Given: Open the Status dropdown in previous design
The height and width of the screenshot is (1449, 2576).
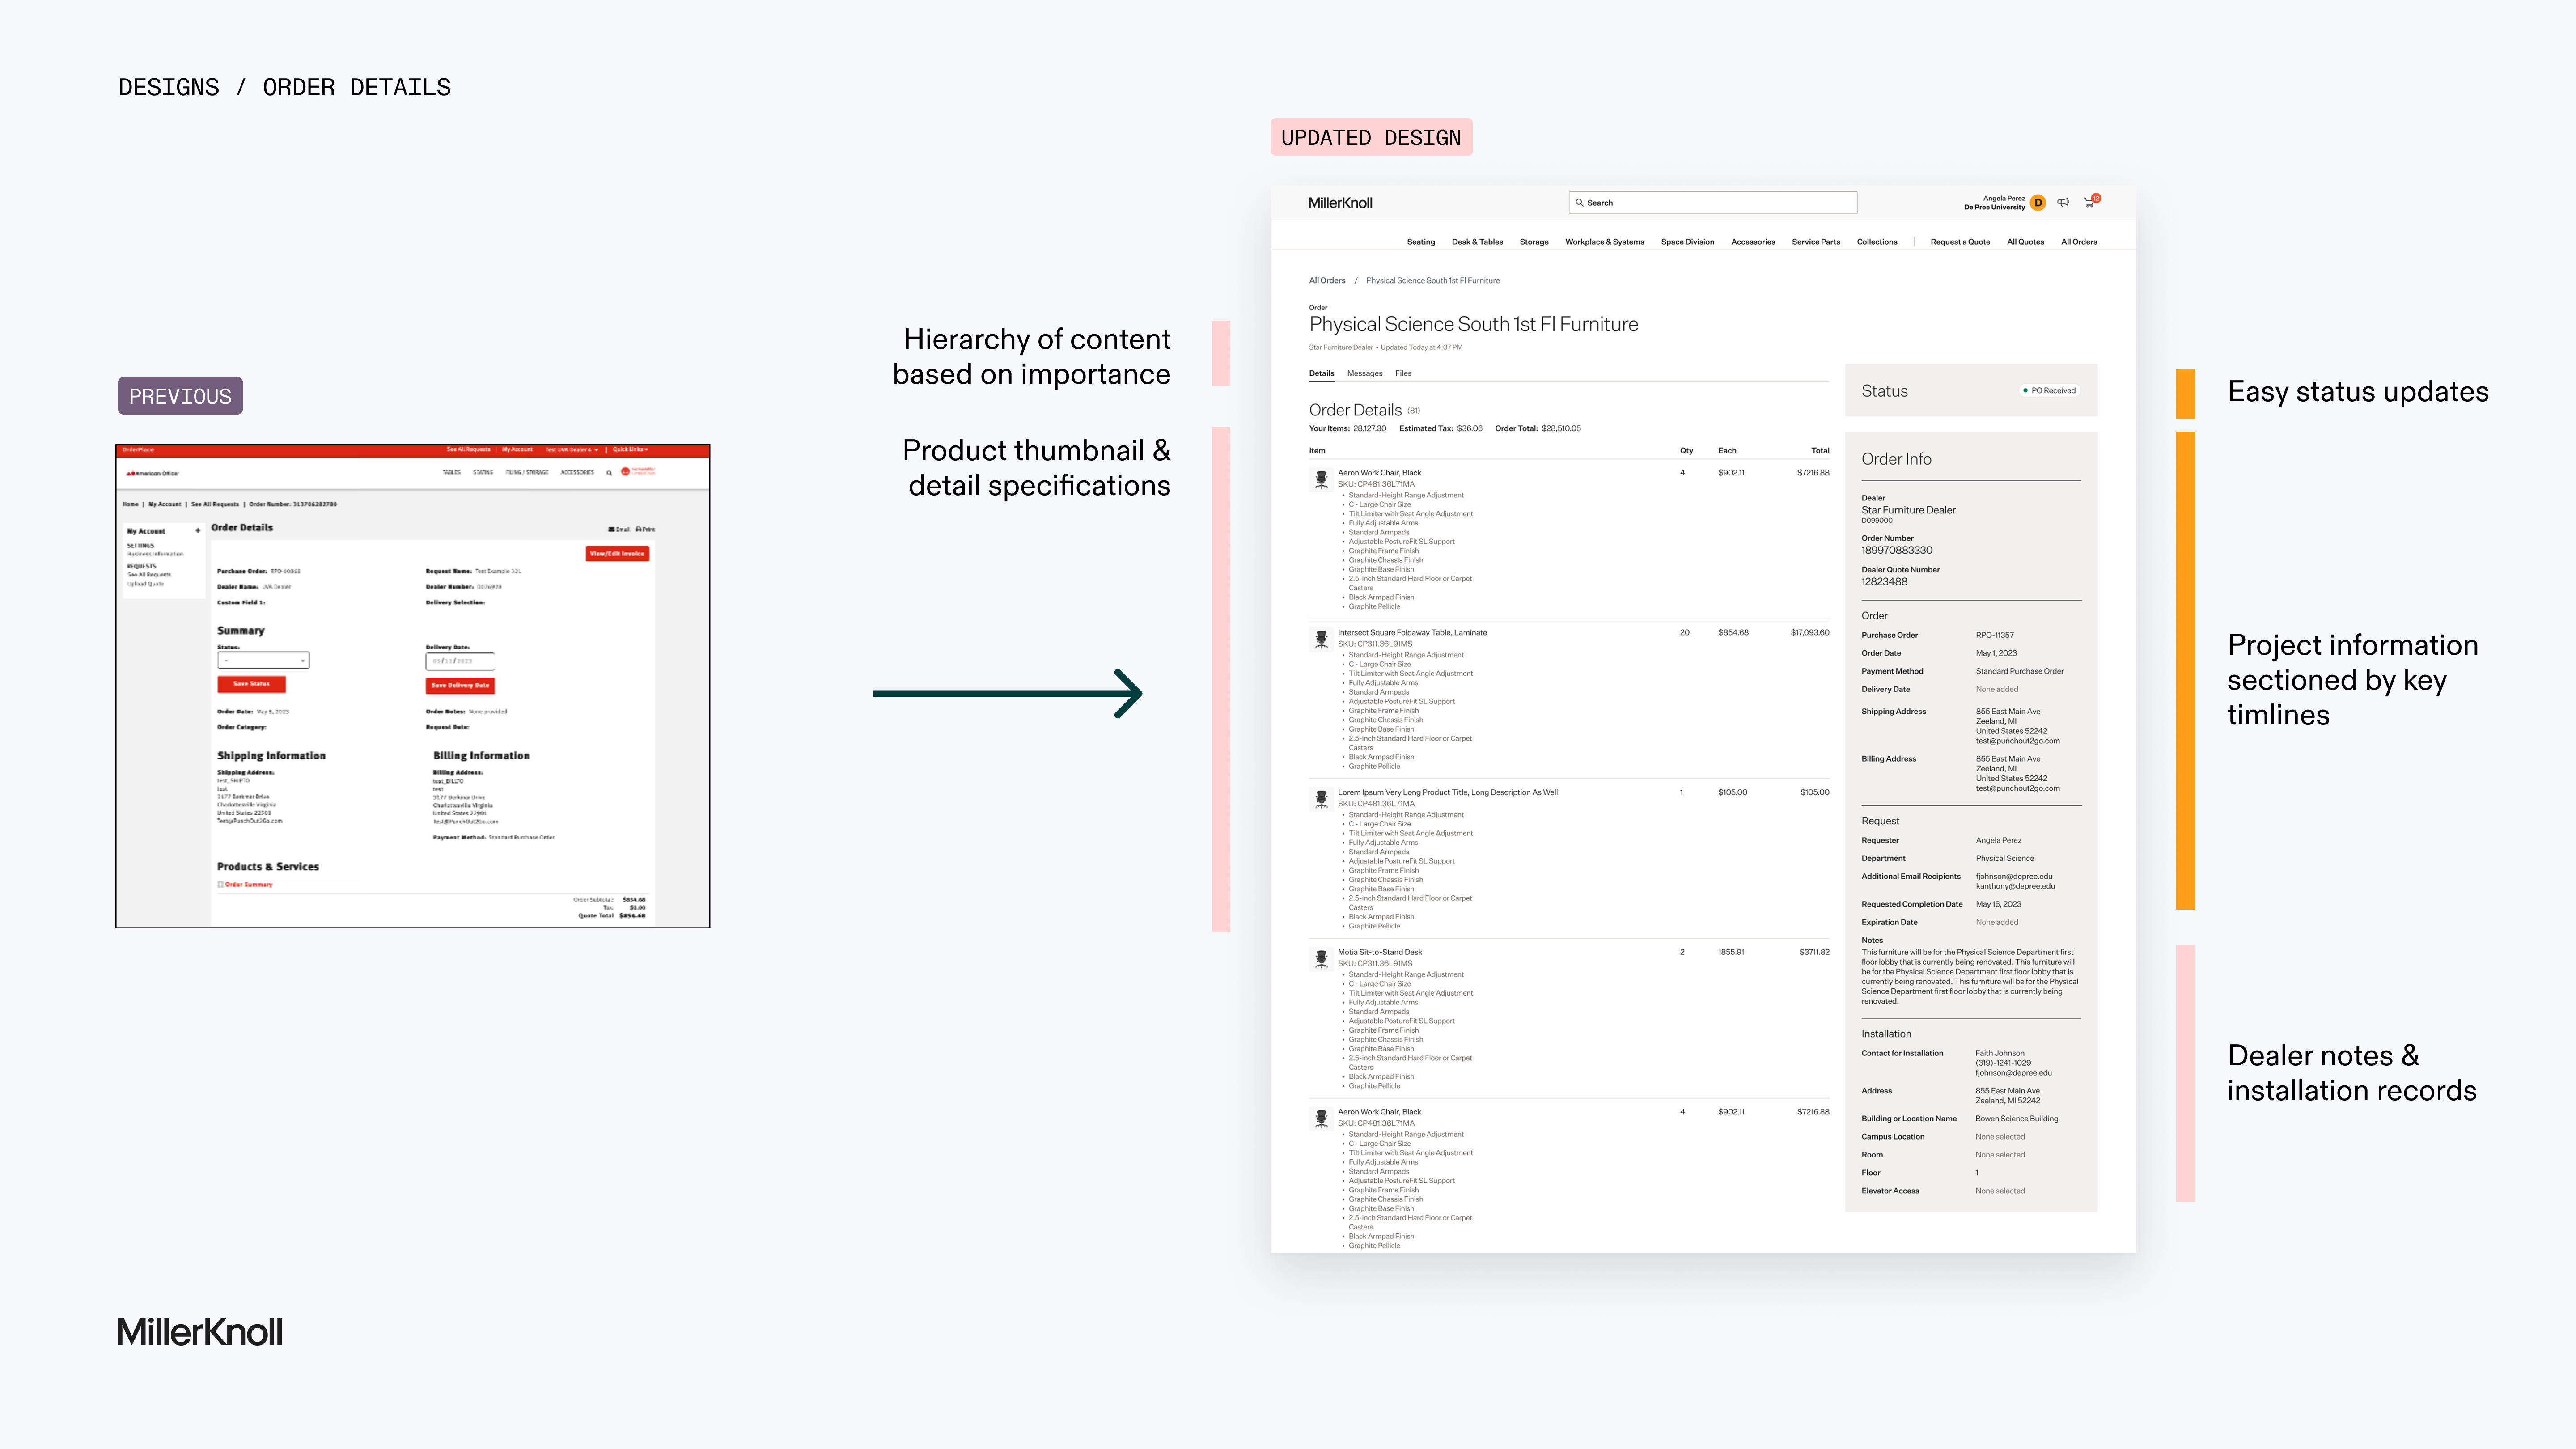Looking at the screenshot, I should (264, 660).
